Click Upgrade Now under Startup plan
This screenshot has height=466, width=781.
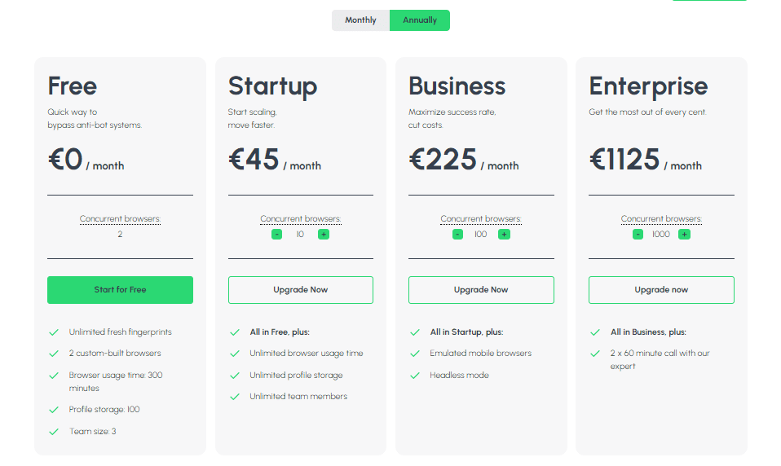pyautogui.click(x=301, y=290)
